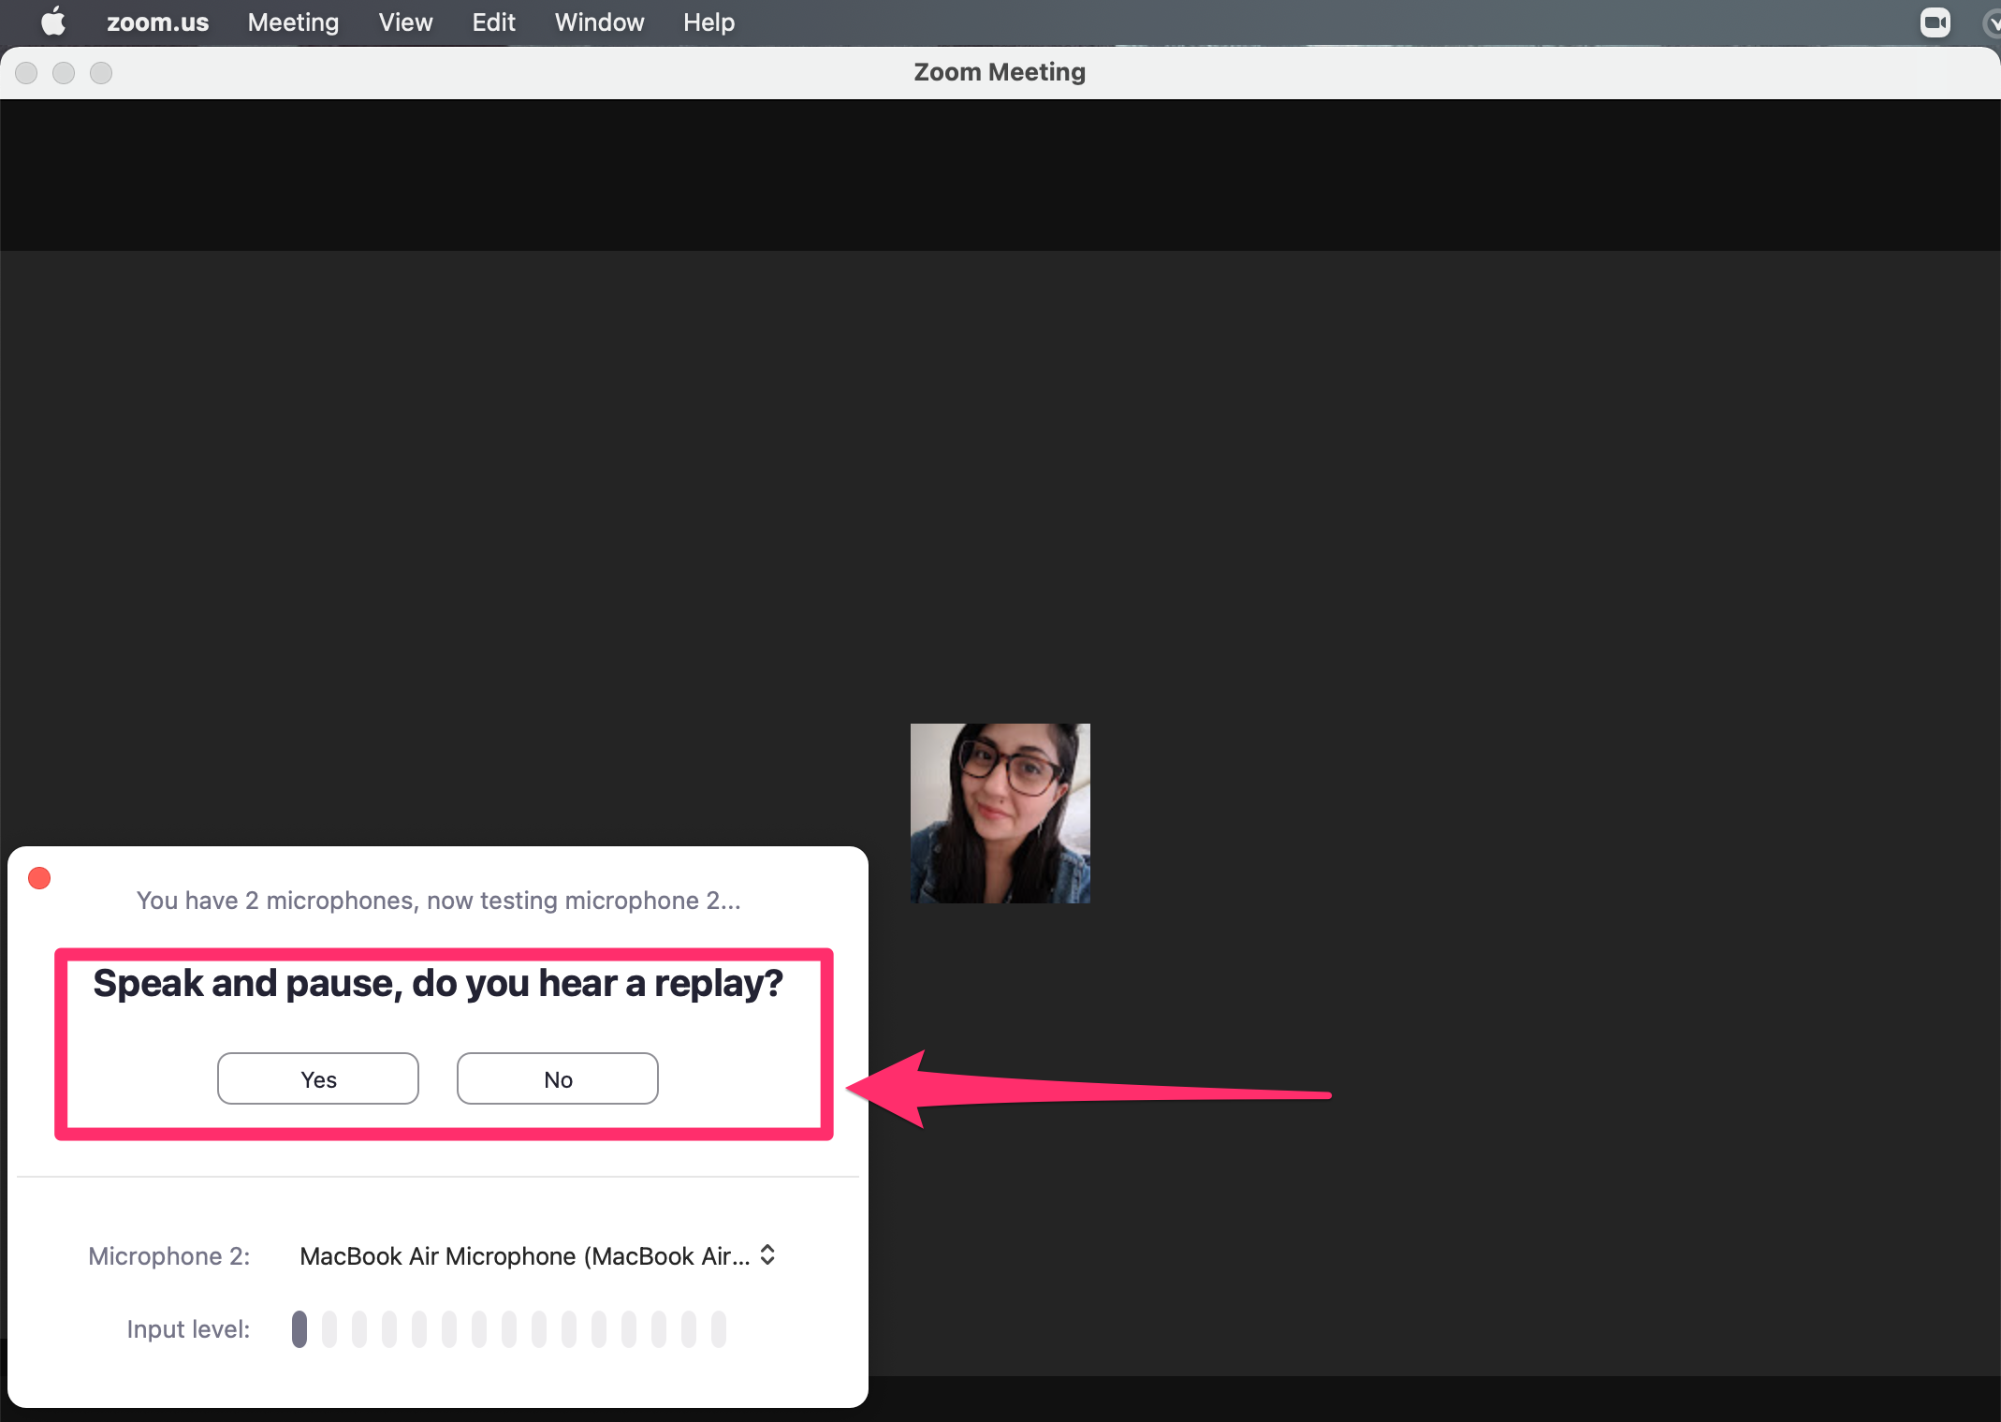This screenshot has height=1422, width=2001.
Task: Click the red close button on dialog
Action: [40, 875]
